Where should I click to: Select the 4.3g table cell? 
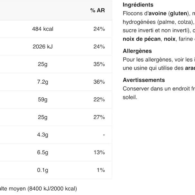click(42, 135)
